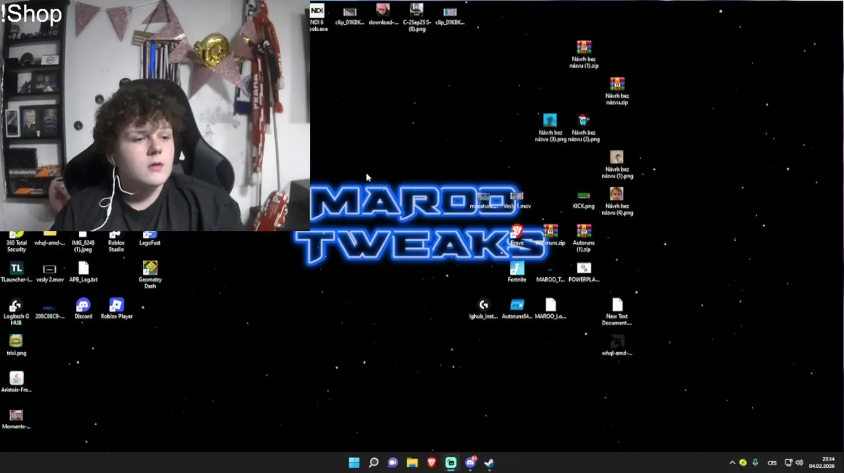
Task: Select the Aristois-Fre... Java file icon
Action: click(x=16, y=382)
